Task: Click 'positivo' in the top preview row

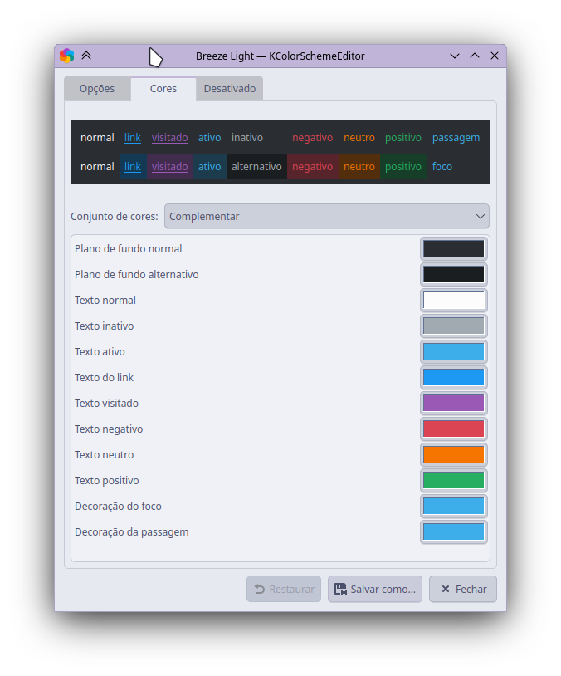Action: (403, 138)
